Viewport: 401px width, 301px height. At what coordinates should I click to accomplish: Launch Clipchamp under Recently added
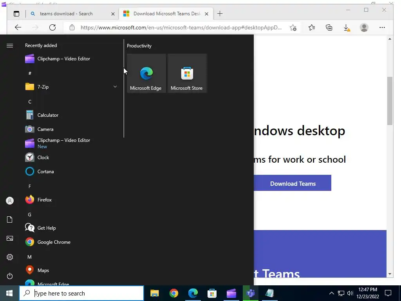point(58,59)
